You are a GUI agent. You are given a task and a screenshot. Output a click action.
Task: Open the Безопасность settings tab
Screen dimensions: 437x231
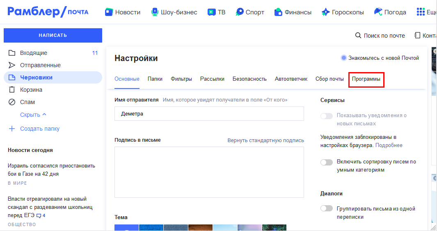(x=249, y=79)
